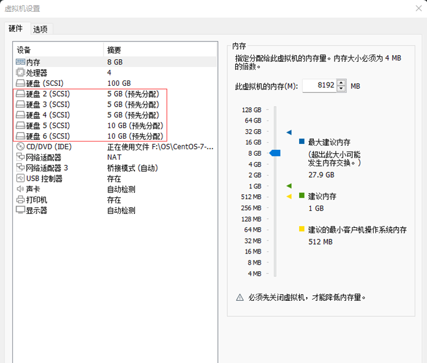Click the 硬盘 6 (SCSI) disk icon
Viewport: 427px width, 363px height.
(20, 136)
